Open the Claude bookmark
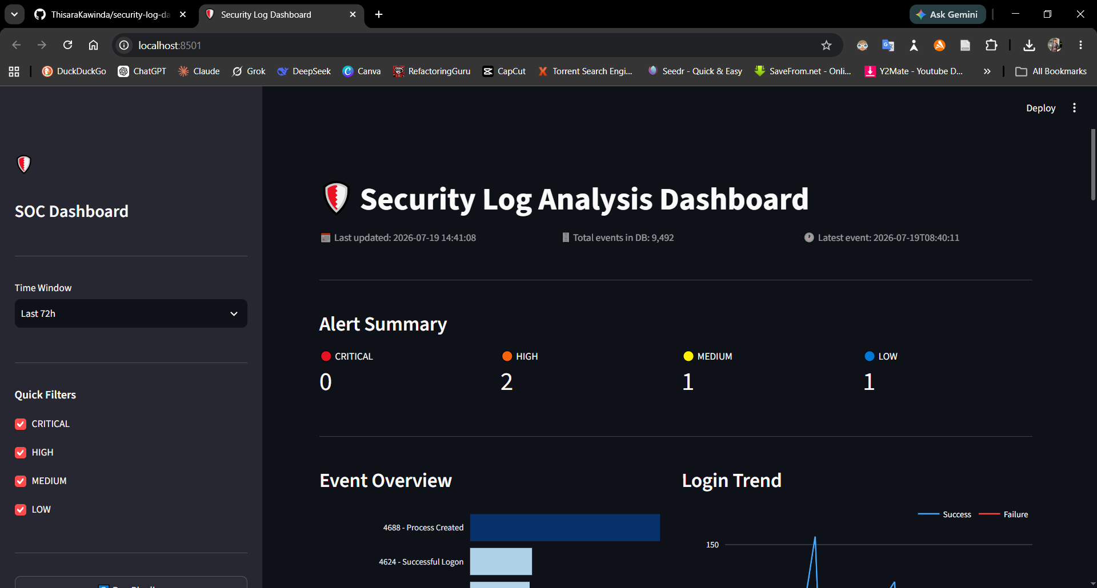The width and height of the screenshot is (1097, 588). [199, 71]
